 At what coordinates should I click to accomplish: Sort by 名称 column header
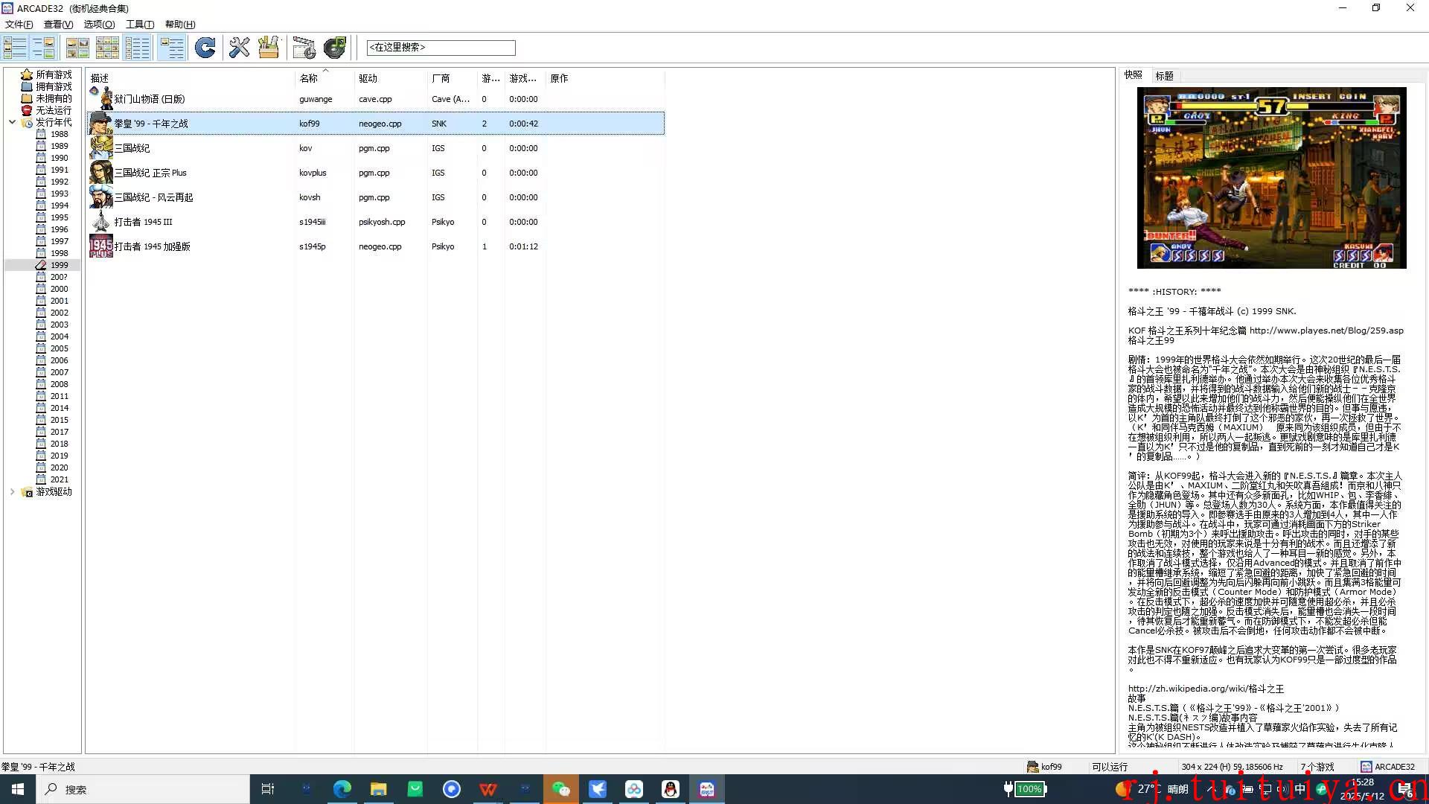(325, 78)
